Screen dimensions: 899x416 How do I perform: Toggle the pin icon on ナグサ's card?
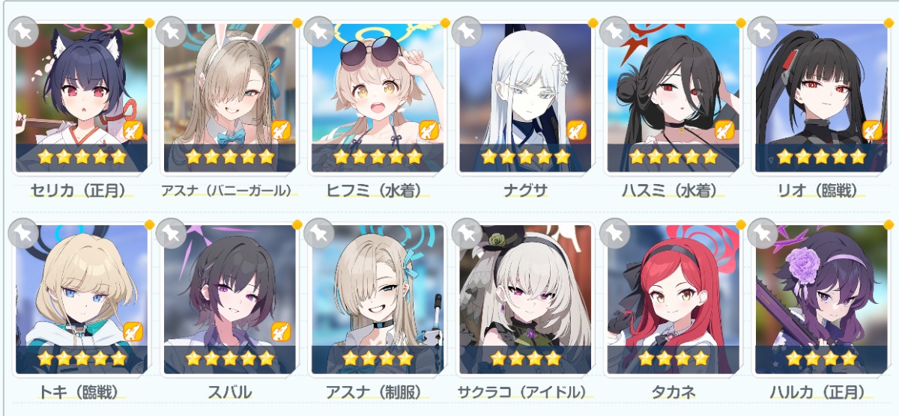coord(467,31)
